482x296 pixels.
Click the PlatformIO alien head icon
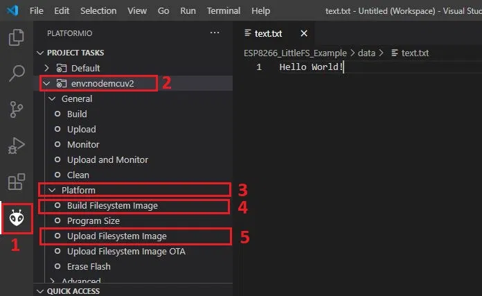pos(16,220)
